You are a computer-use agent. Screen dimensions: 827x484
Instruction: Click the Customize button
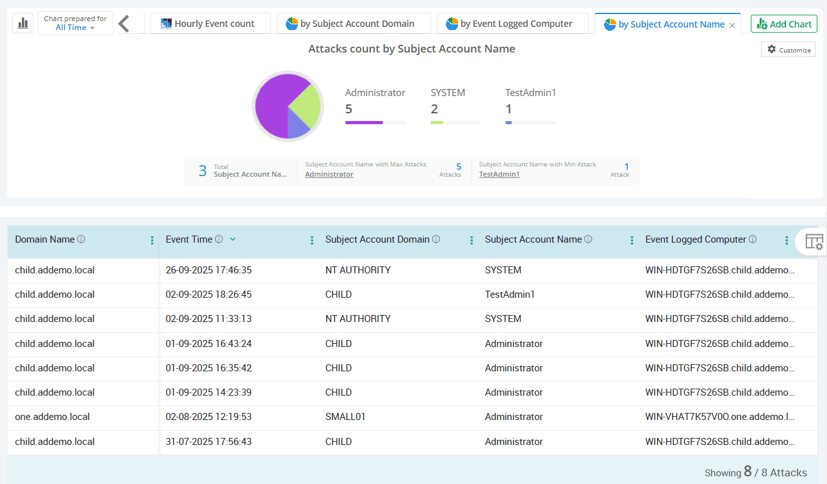788,49
